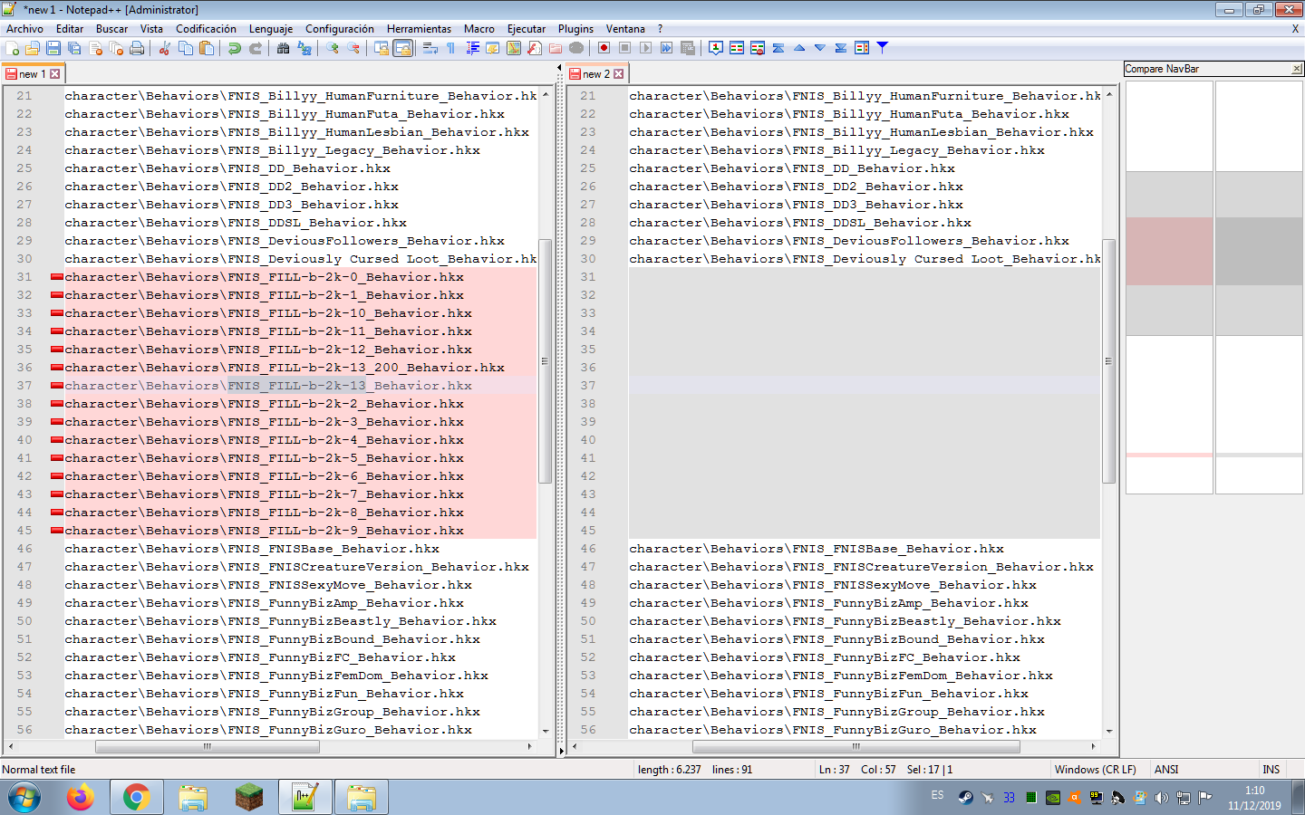Click the right pane scroll-right arrow
1305x815 pixels.
coord(1093,747)
